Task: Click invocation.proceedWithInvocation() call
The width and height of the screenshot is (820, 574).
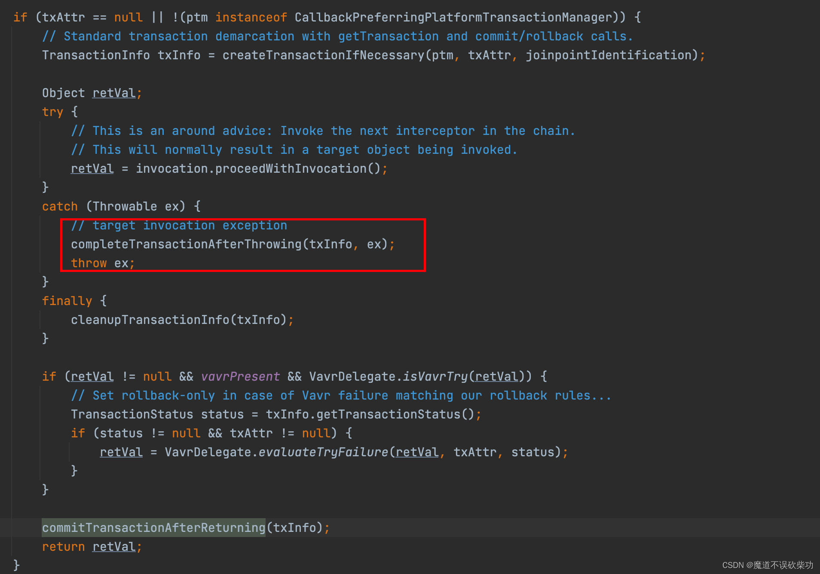Action: [x=258, y=169]
